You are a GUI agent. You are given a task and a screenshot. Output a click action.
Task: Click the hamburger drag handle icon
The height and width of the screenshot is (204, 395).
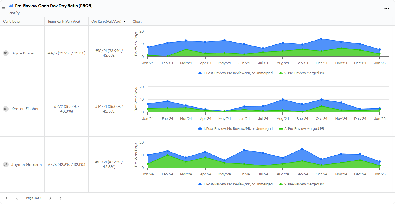[x=4, y=8]
